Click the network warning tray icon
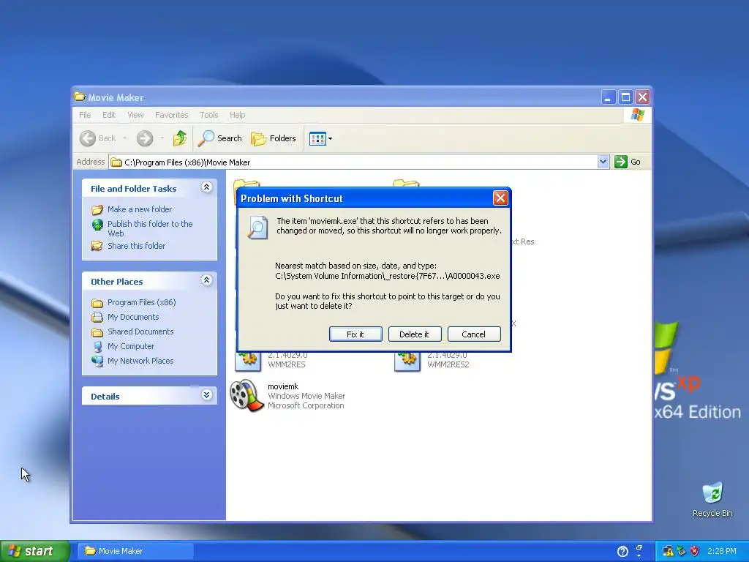749x562 pixels. [x=667, y=552]
